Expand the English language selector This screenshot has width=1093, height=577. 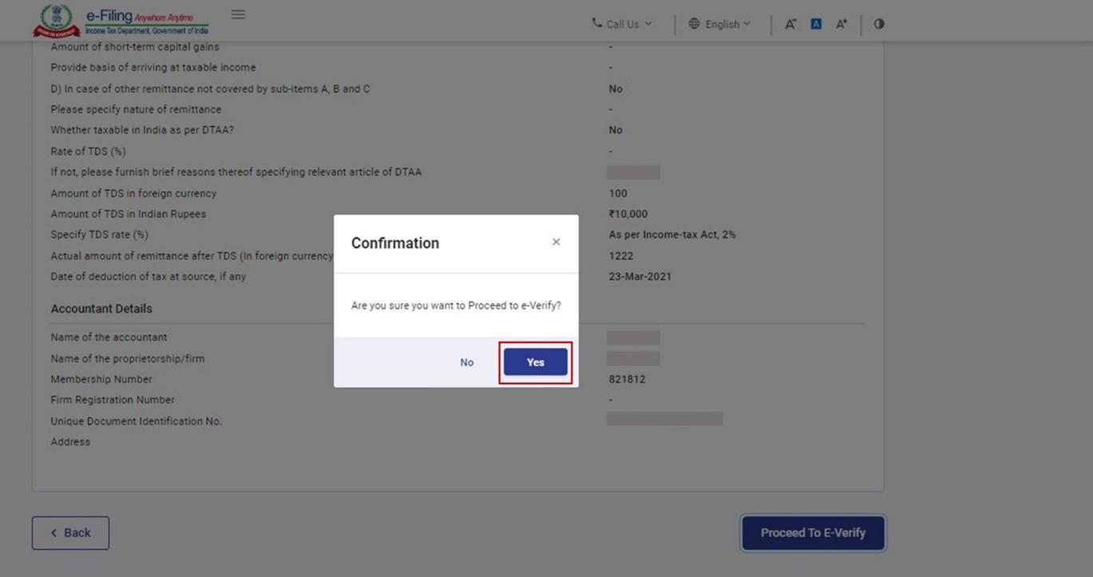[x=721, y=23]
